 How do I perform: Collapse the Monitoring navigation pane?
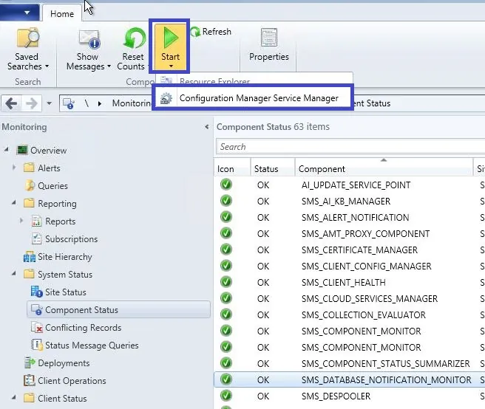206,127
